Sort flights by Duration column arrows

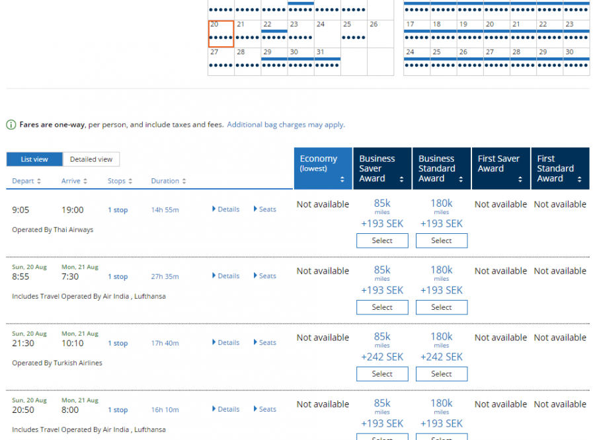click(184, 182)
